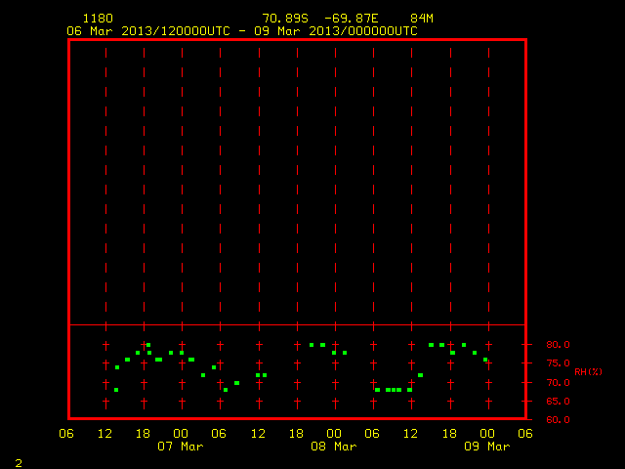Select the 75.0 axis value
The image size is (625, 469).
[x=558, y=363]
